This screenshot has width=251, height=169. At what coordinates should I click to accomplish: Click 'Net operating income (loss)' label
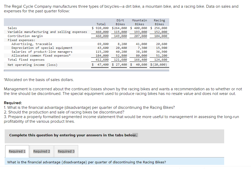(33, 65)
